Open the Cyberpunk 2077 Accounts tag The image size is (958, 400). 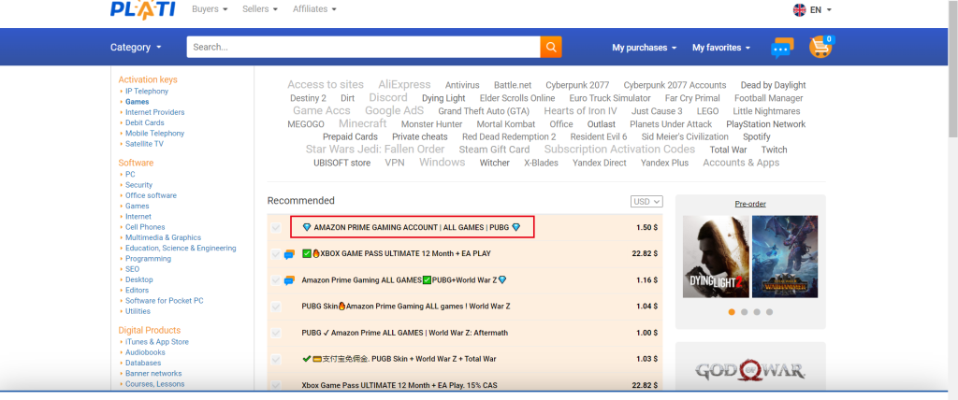[x=675, y=85]
